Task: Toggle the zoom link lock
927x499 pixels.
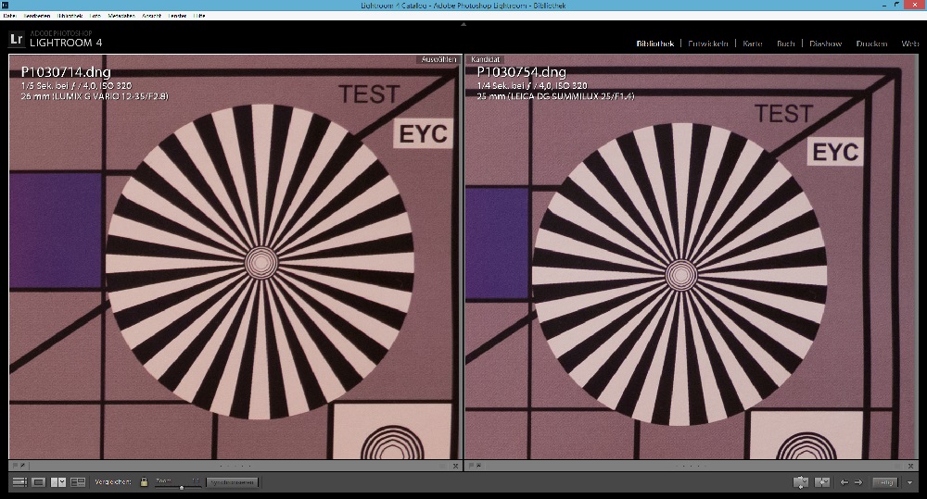Action: [144, 482]
